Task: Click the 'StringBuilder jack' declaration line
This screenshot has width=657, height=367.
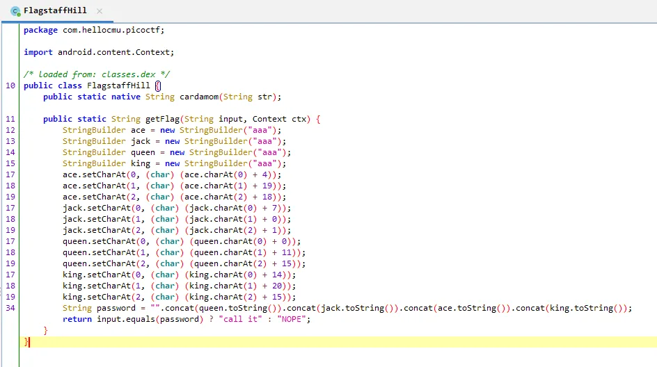Action: click(174, 141)
